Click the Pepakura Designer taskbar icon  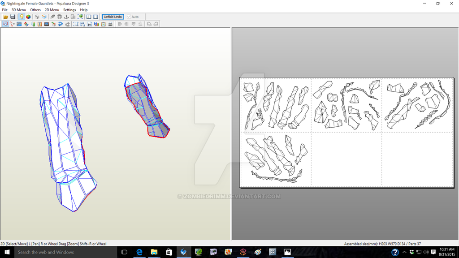pos(183,252)
